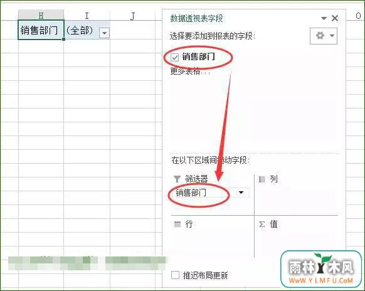Click the 值 sigma values icon
The width and height of the screenshot is (365, 291).
point(262,224)
